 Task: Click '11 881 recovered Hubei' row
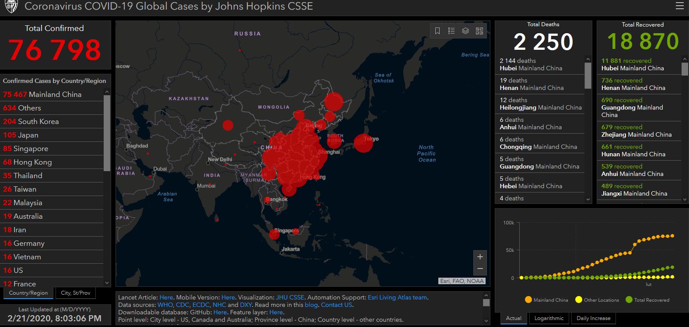point(640,65)
